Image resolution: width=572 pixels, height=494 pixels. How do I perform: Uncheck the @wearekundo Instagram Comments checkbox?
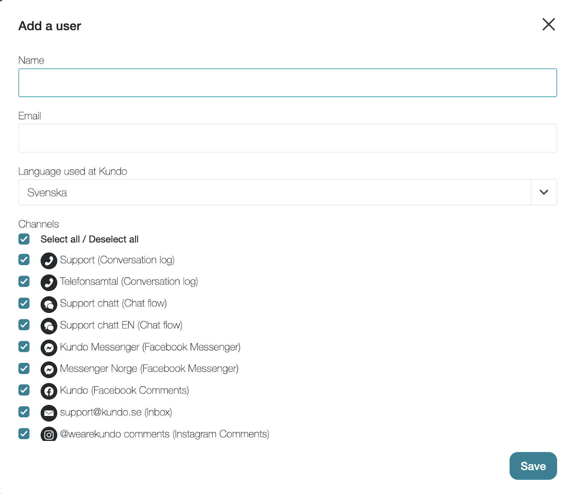click(24, 434)
